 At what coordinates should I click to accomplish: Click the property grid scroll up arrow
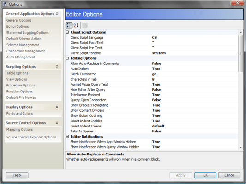pyautogui.click(x=240, y=32)
